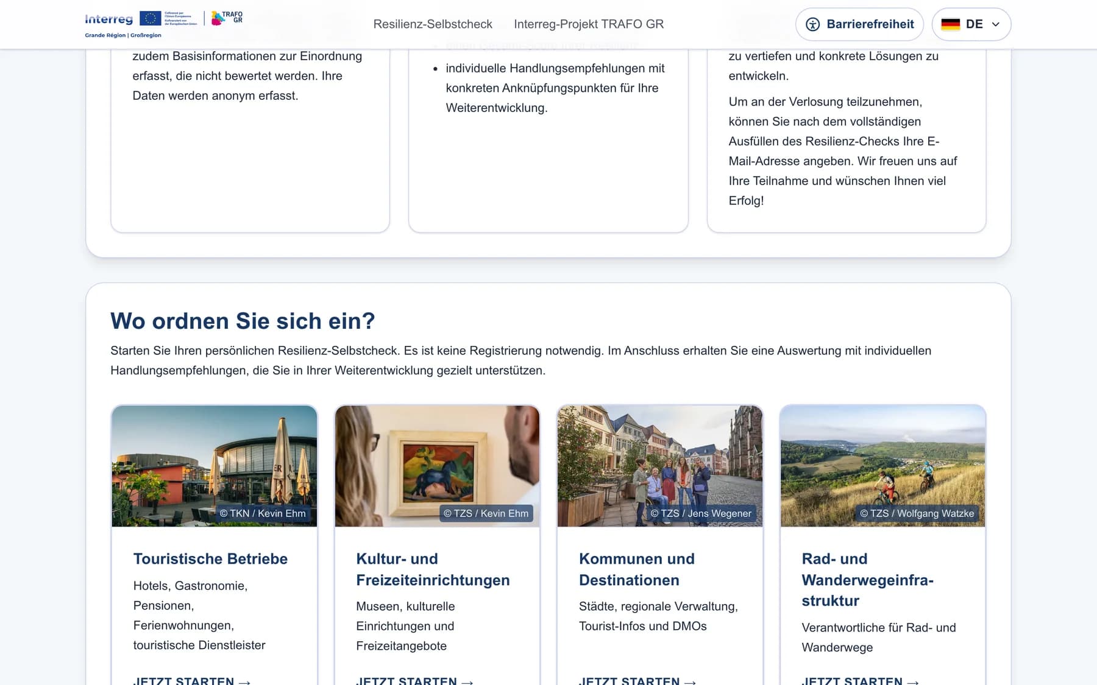Click the '© TZS / Wolfgang Watzke' credit

point(917,513)
